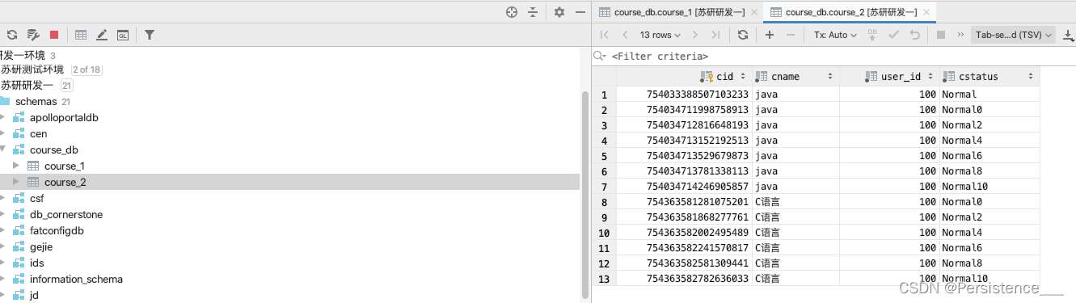This screenshot has width=1076, height=303.
Task: Go to first page of rows
Action: coord(604,35)
